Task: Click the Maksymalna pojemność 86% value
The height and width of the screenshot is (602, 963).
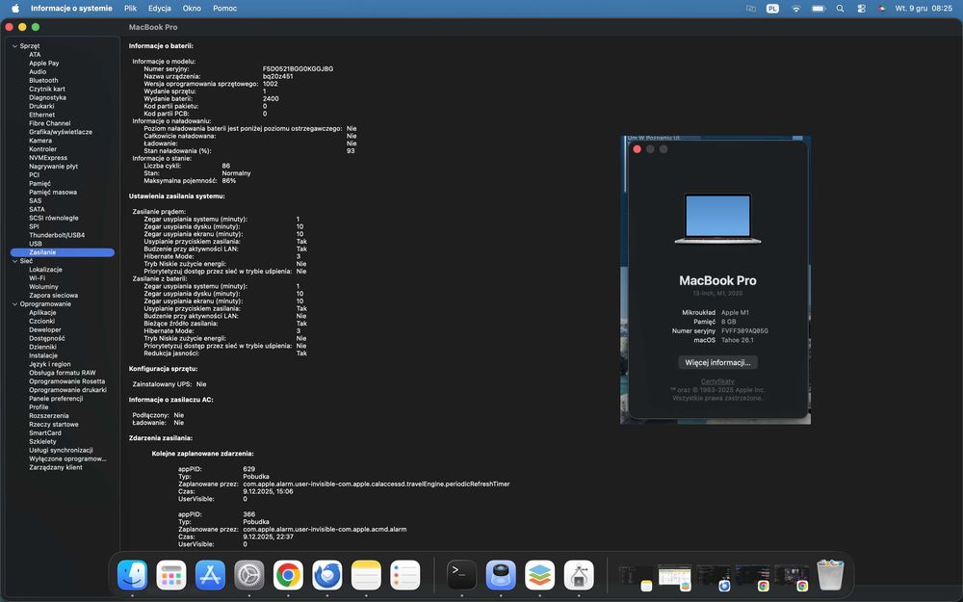Action: pyautogui.click(x=228, y=181)
